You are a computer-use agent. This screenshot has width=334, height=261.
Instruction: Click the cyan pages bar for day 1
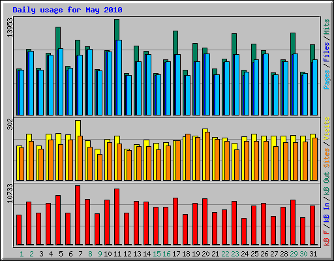22,93
